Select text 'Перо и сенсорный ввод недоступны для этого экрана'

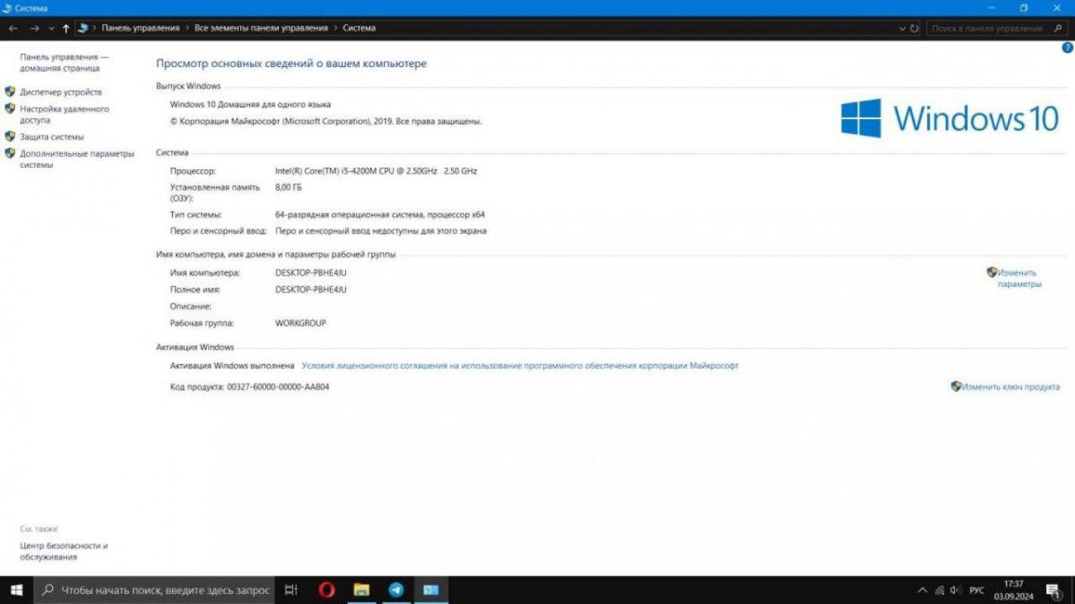tap(381, 231)
